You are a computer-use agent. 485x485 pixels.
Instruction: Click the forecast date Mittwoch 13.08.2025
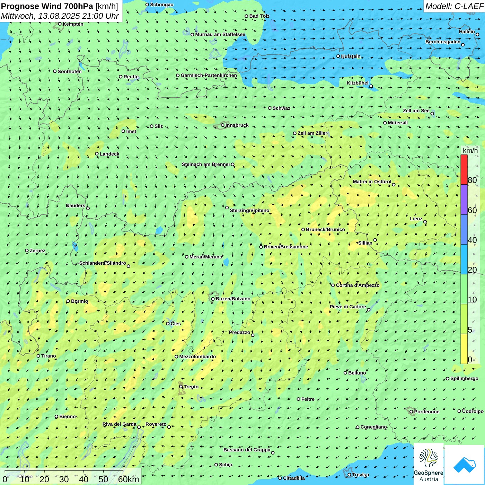pyautogui.click(x=60, y=16)
